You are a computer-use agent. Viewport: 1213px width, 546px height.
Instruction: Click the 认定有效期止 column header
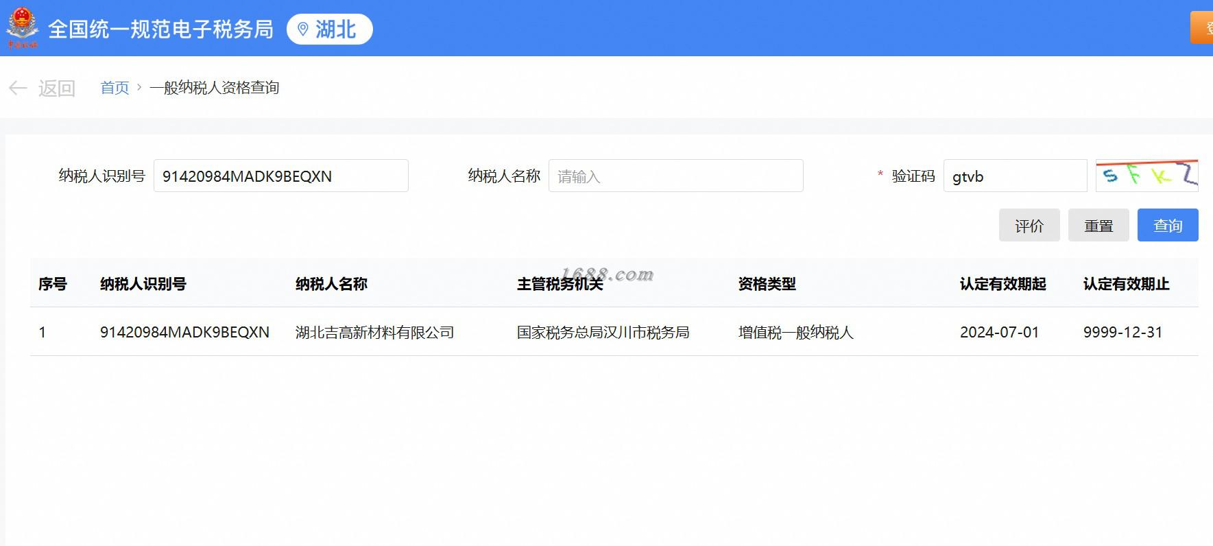click(x=1126, y=283)
